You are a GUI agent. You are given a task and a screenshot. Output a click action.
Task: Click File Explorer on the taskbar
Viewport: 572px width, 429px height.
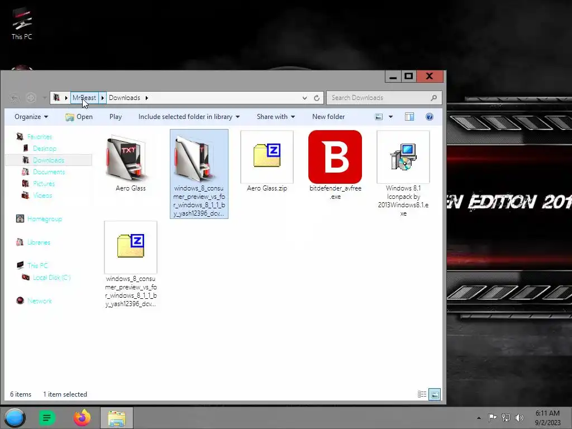pyautogui.click(x=117, y=418)
